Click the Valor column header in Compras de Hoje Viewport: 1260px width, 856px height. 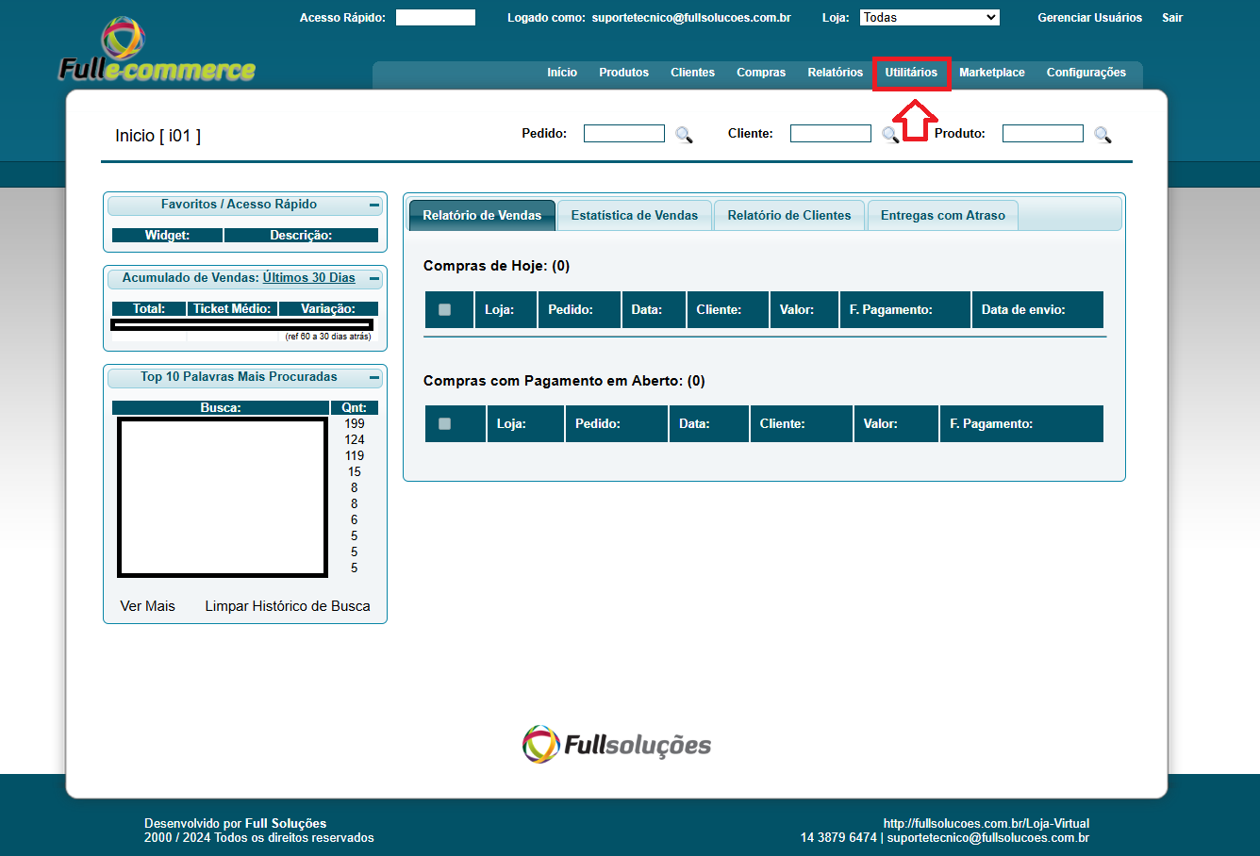804,309
